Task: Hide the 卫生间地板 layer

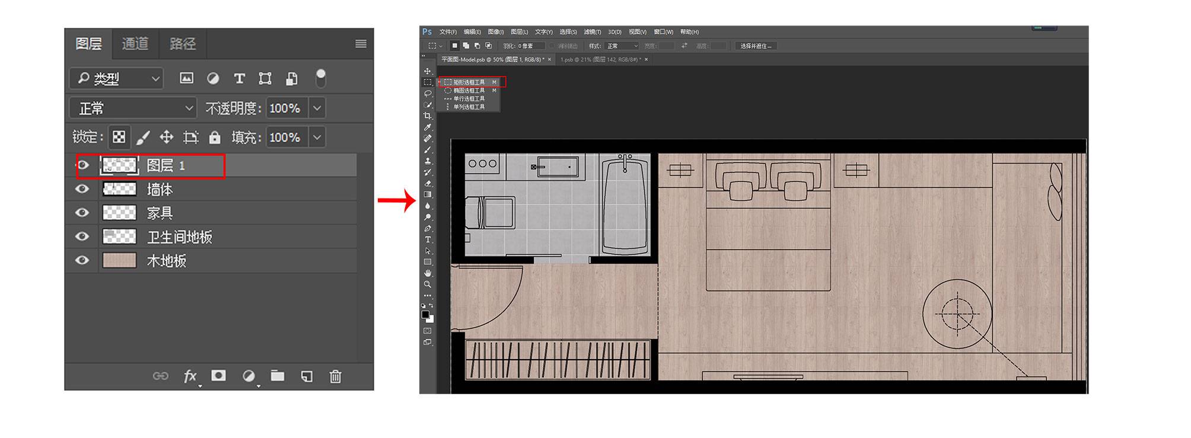Action: tap(82, 236)
